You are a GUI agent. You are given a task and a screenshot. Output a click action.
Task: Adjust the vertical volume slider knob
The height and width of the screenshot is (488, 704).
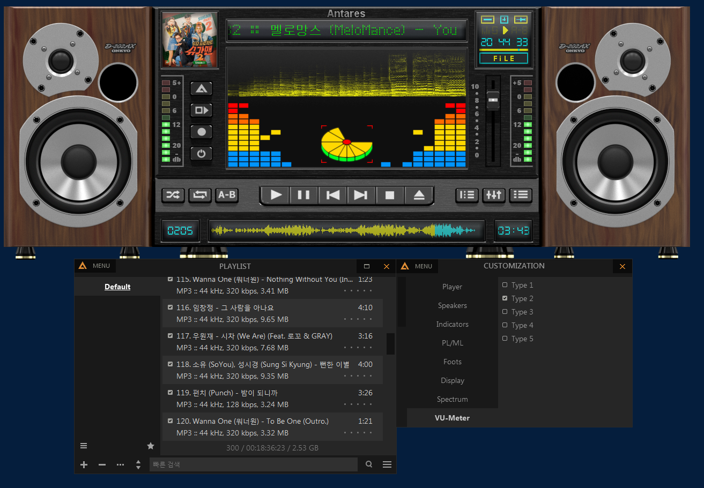coord(493,99)
